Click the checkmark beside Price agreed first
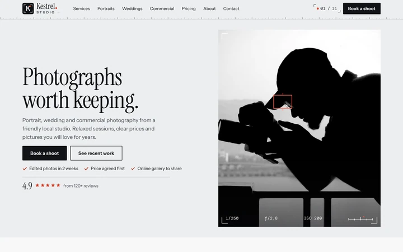Image resolution: width=403 pixels, height=252 pixels. (x=86, y=169)
